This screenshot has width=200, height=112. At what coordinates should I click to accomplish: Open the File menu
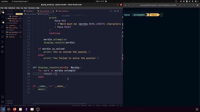click(2, 8)
